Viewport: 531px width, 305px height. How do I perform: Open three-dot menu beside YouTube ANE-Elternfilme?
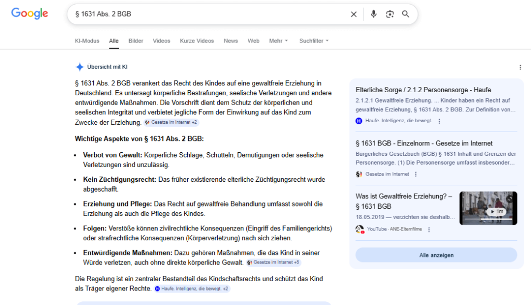(429, 229)
